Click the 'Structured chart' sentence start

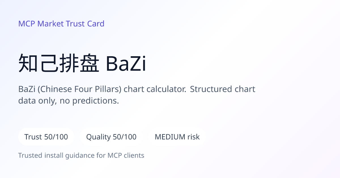coord(223,89)
